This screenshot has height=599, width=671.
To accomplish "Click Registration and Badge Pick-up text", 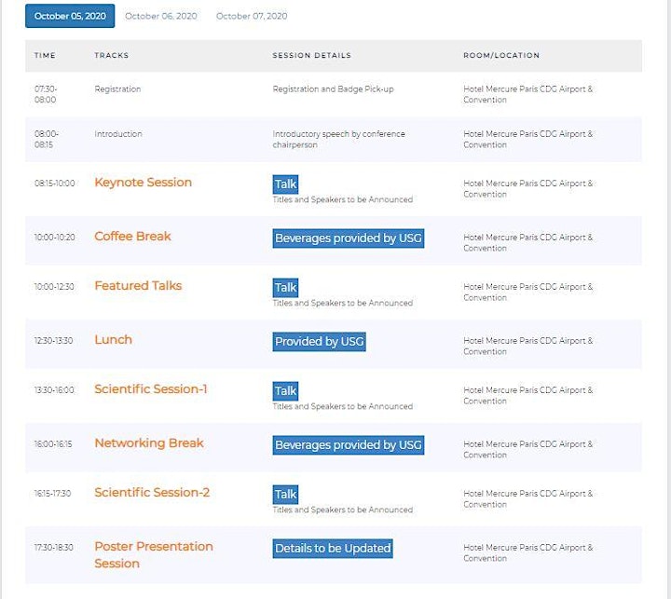I will (x=333, y=89).
